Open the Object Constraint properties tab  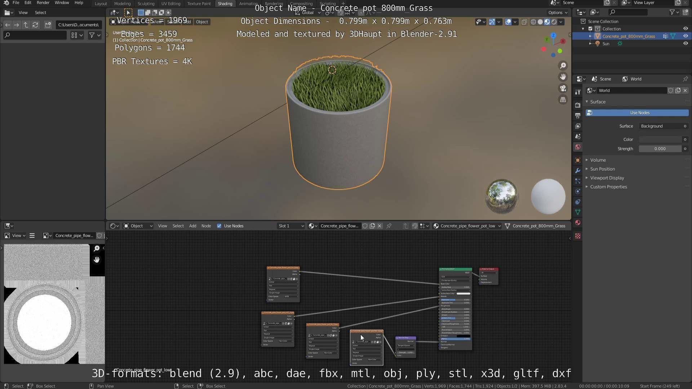click(578, 202)
